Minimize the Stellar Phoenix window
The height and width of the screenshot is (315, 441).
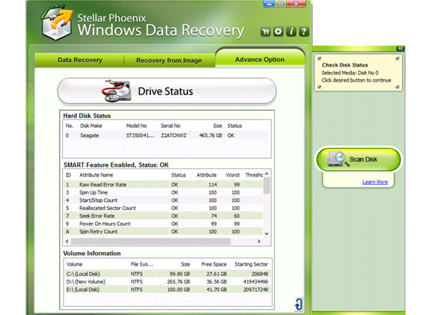269,4
